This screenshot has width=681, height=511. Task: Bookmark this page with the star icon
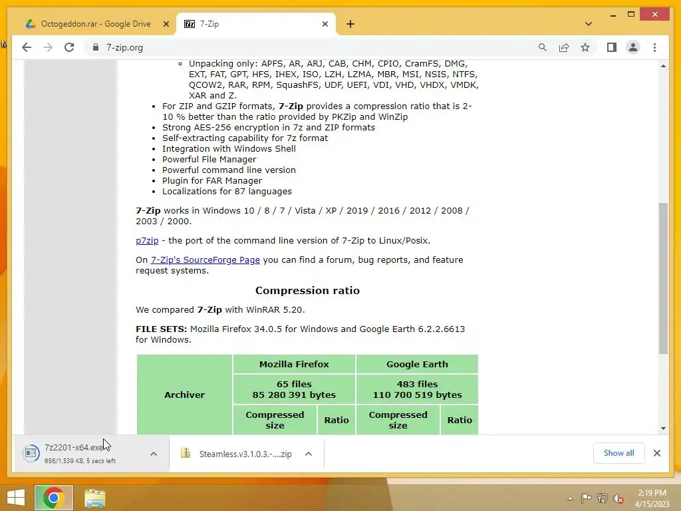coord(585,47)
